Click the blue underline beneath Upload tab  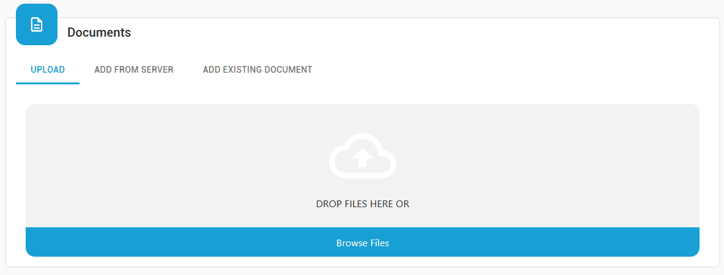[48, 83]
